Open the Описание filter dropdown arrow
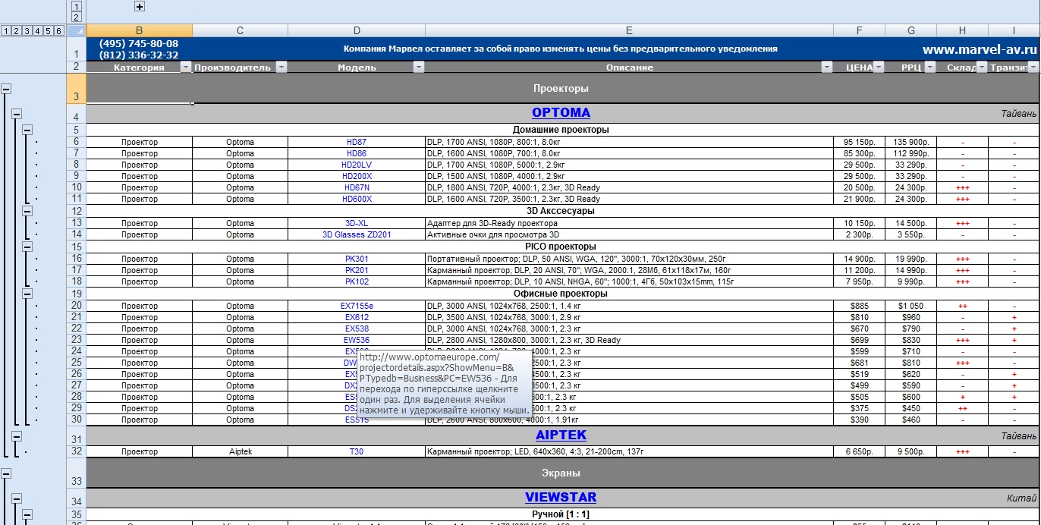Screen dimensions: 1041x525 pyautogui.click(x=827, y=68)
